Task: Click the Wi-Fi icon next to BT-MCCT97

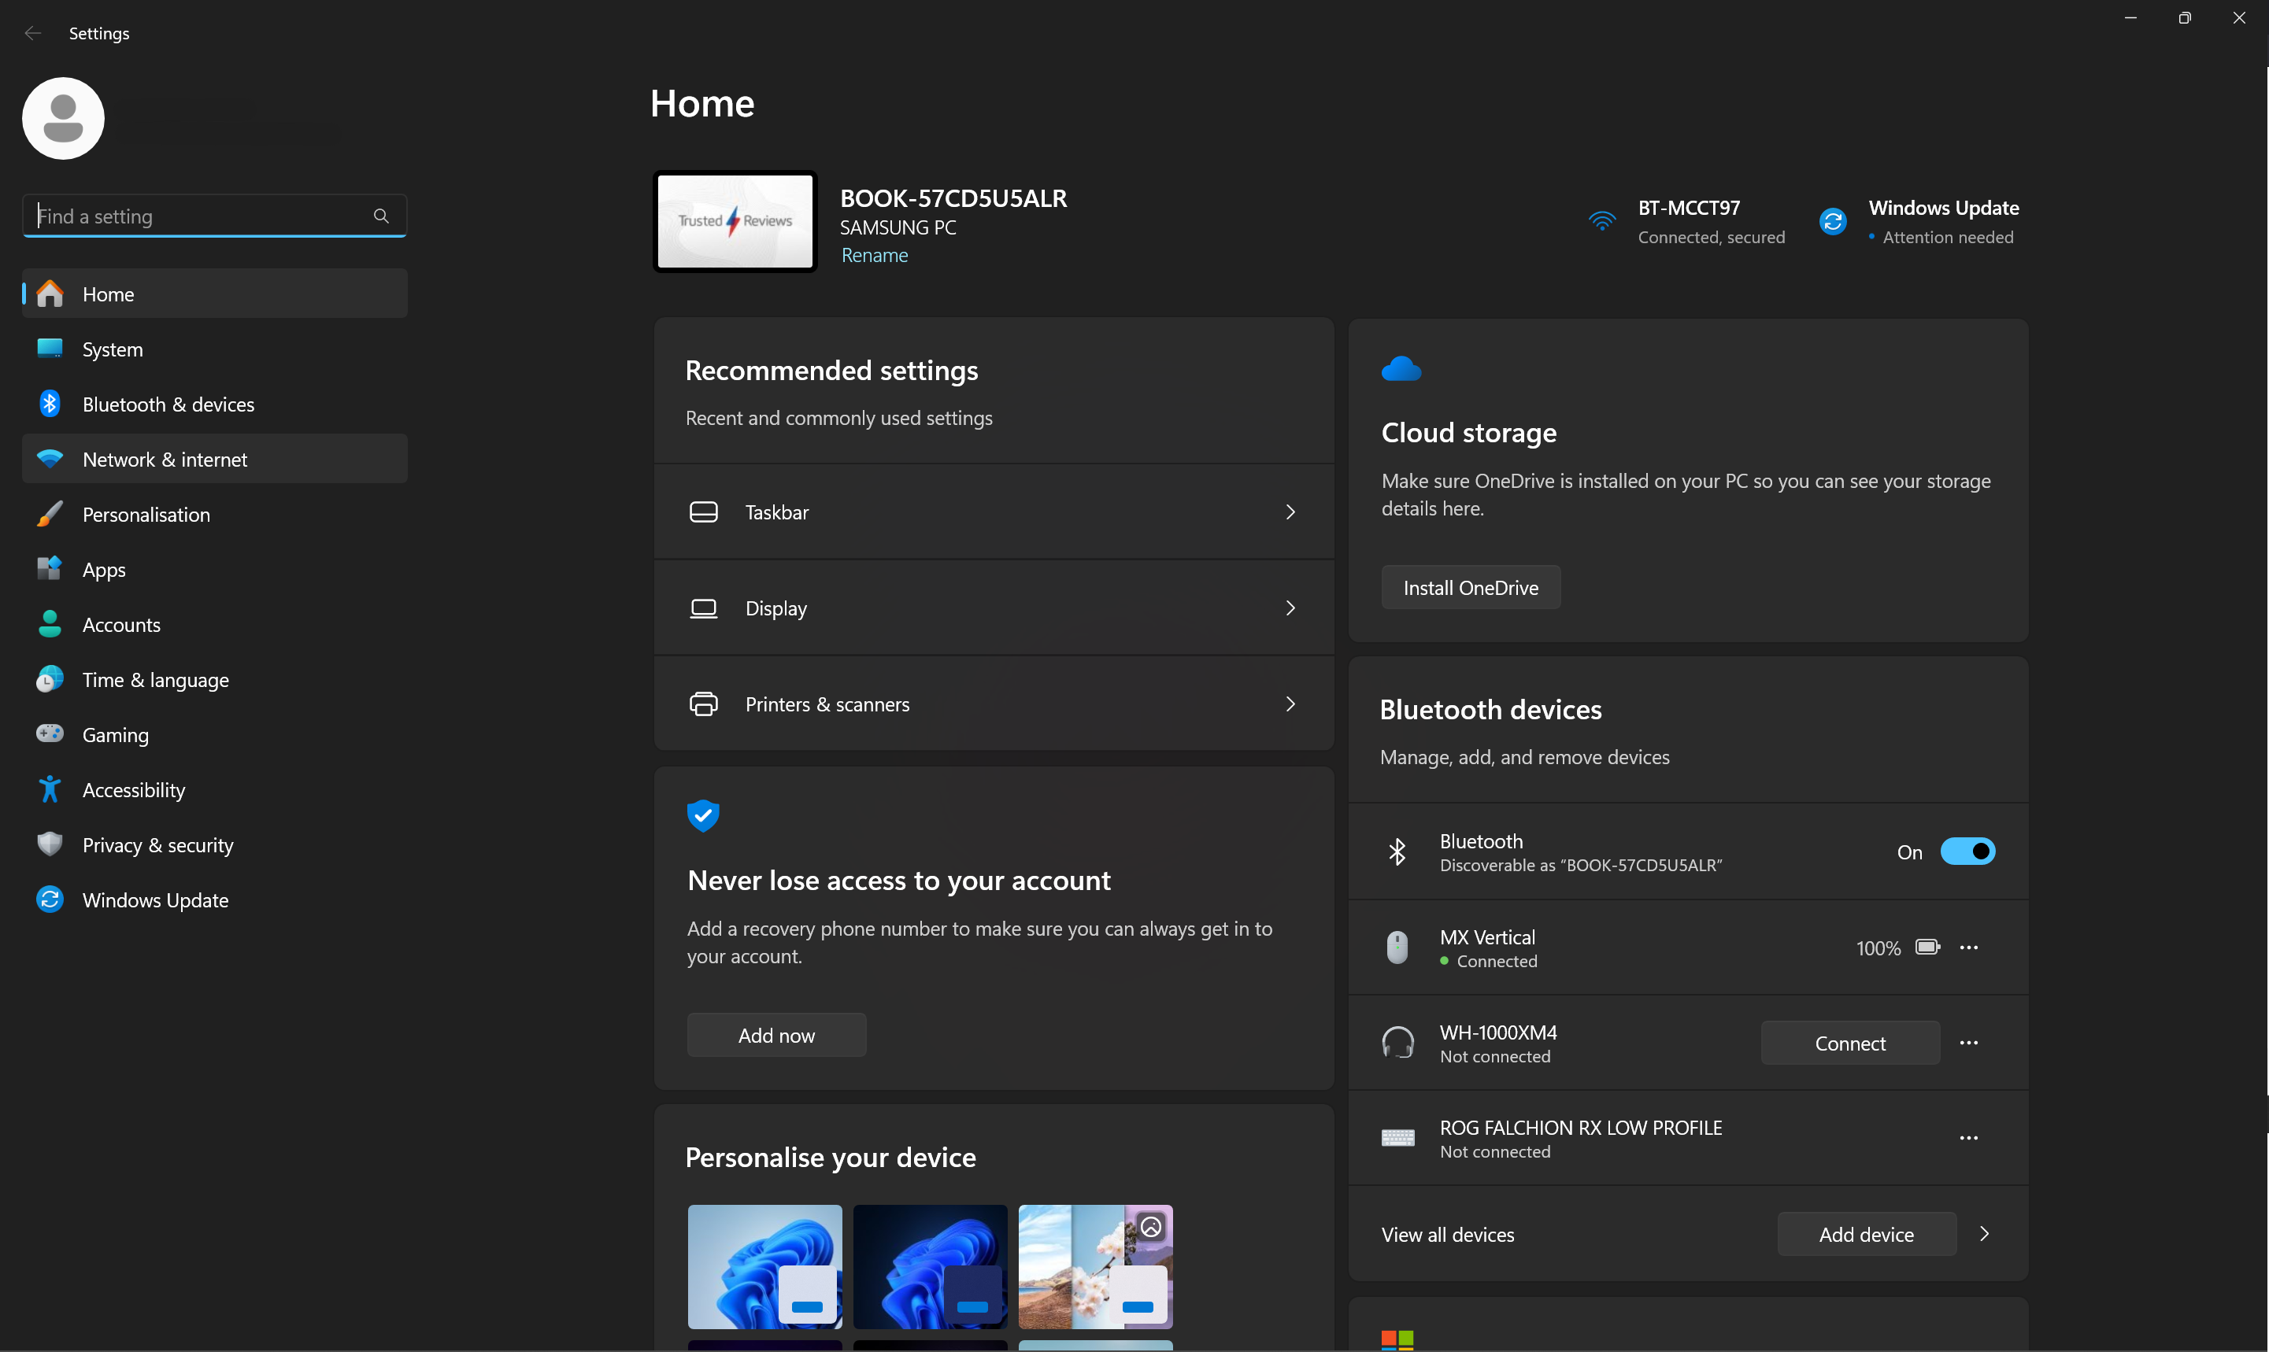Action: pos(1602,221)
